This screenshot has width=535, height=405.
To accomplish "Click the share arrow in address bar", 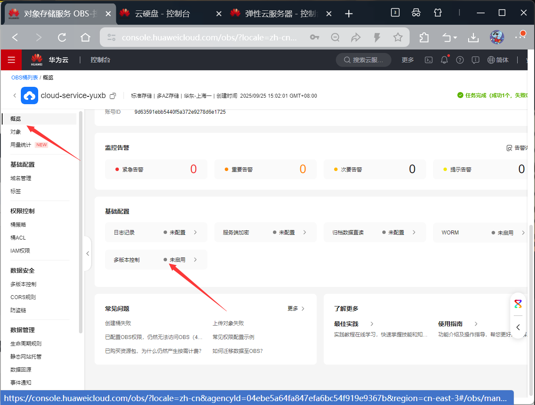I will (356, 38).
